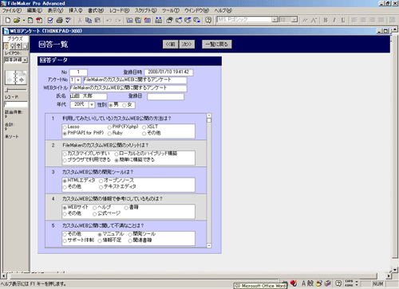
Task: Switch to Preview mode page icon
Action: pyautogui.click(x=25, y=46)
